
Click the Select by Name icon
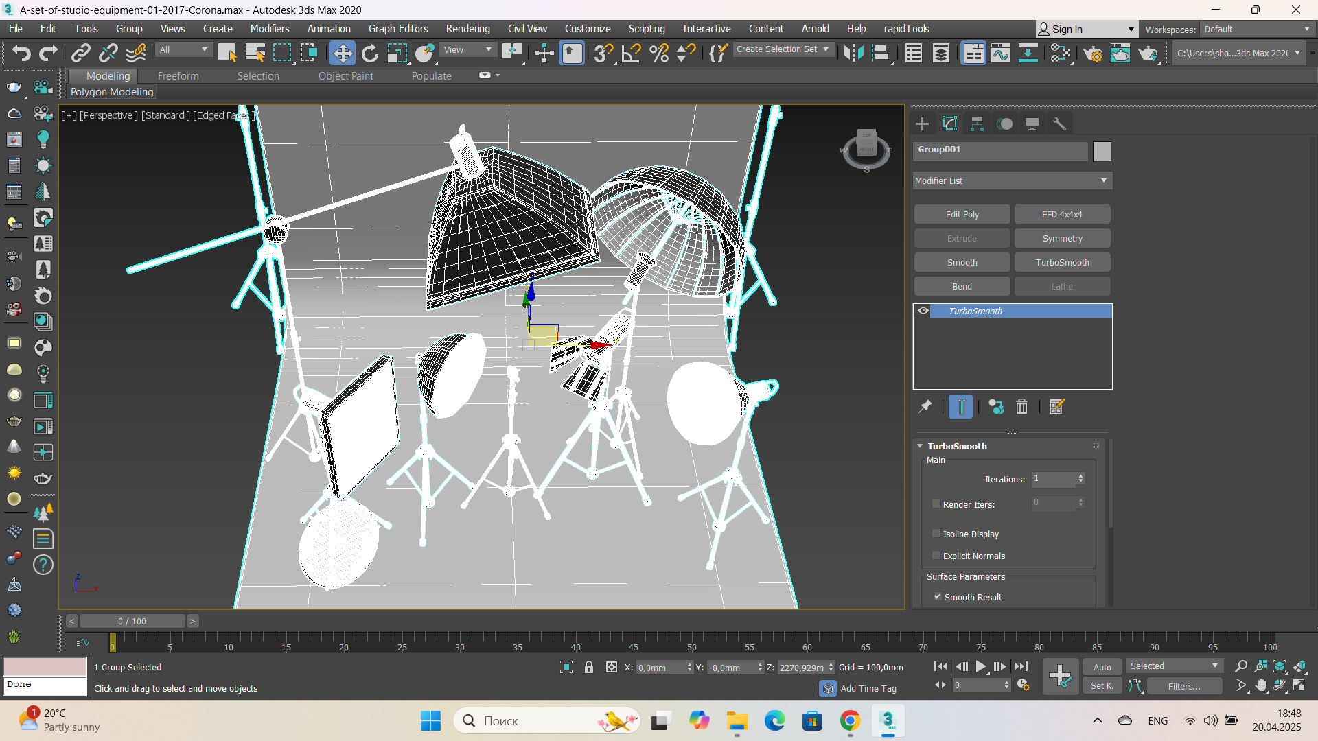coord(255,53)
